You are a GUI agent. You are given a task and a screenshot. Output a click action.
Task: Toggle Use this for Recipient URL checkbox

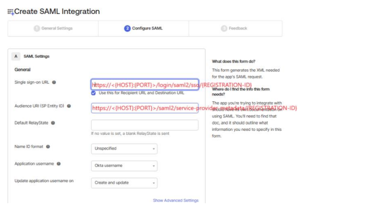pyautogui.click(x=93, y=93)
